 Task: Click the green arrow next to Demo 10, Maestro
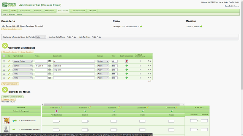pos(201,26)
